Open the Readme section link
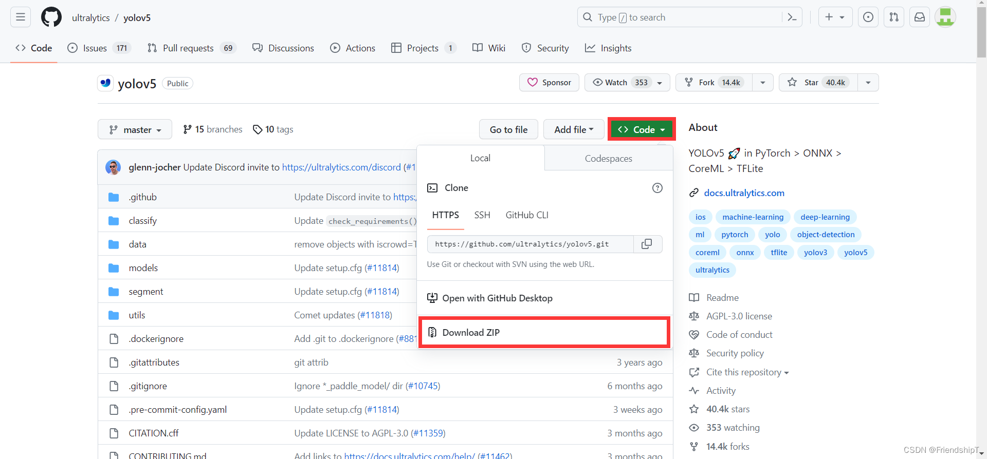The width and height of the screenshot is (987, 459). coord(714,298)
